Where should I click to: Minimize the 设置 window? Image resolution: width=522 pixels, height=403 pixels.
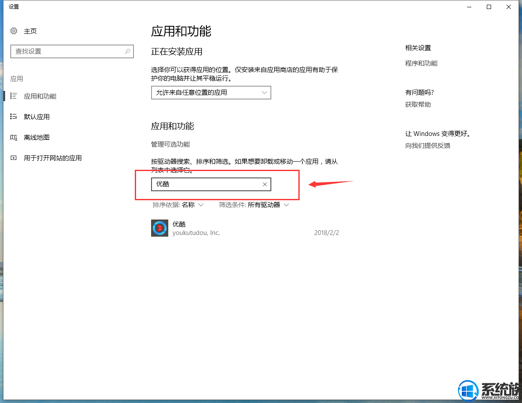pyautogui.click(x=469, y=6)
